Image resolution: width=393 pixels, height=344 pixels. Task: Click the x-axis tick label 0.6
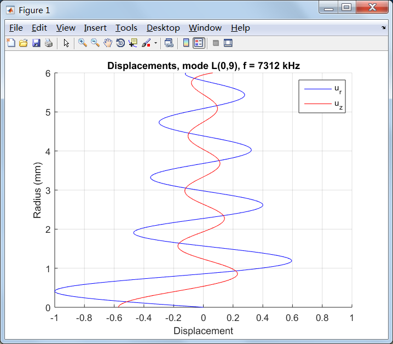point(292,318)
